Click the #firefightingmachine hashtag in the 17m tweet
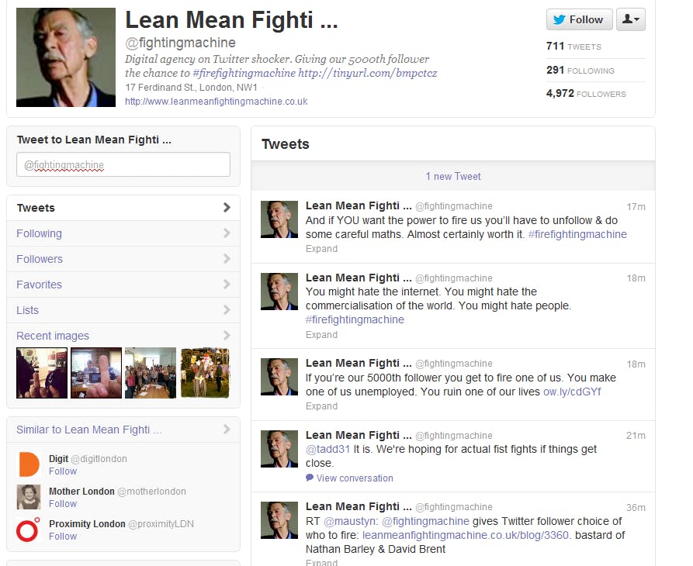 coord(577,234)
